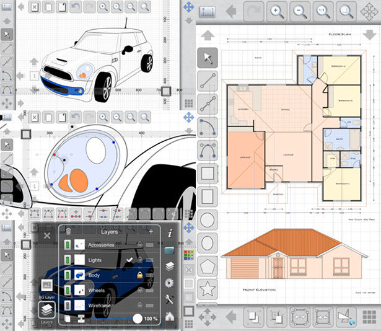
Task: Pick the bezier curve tool in floor plan panel
Action: click(x=208, y=151)
